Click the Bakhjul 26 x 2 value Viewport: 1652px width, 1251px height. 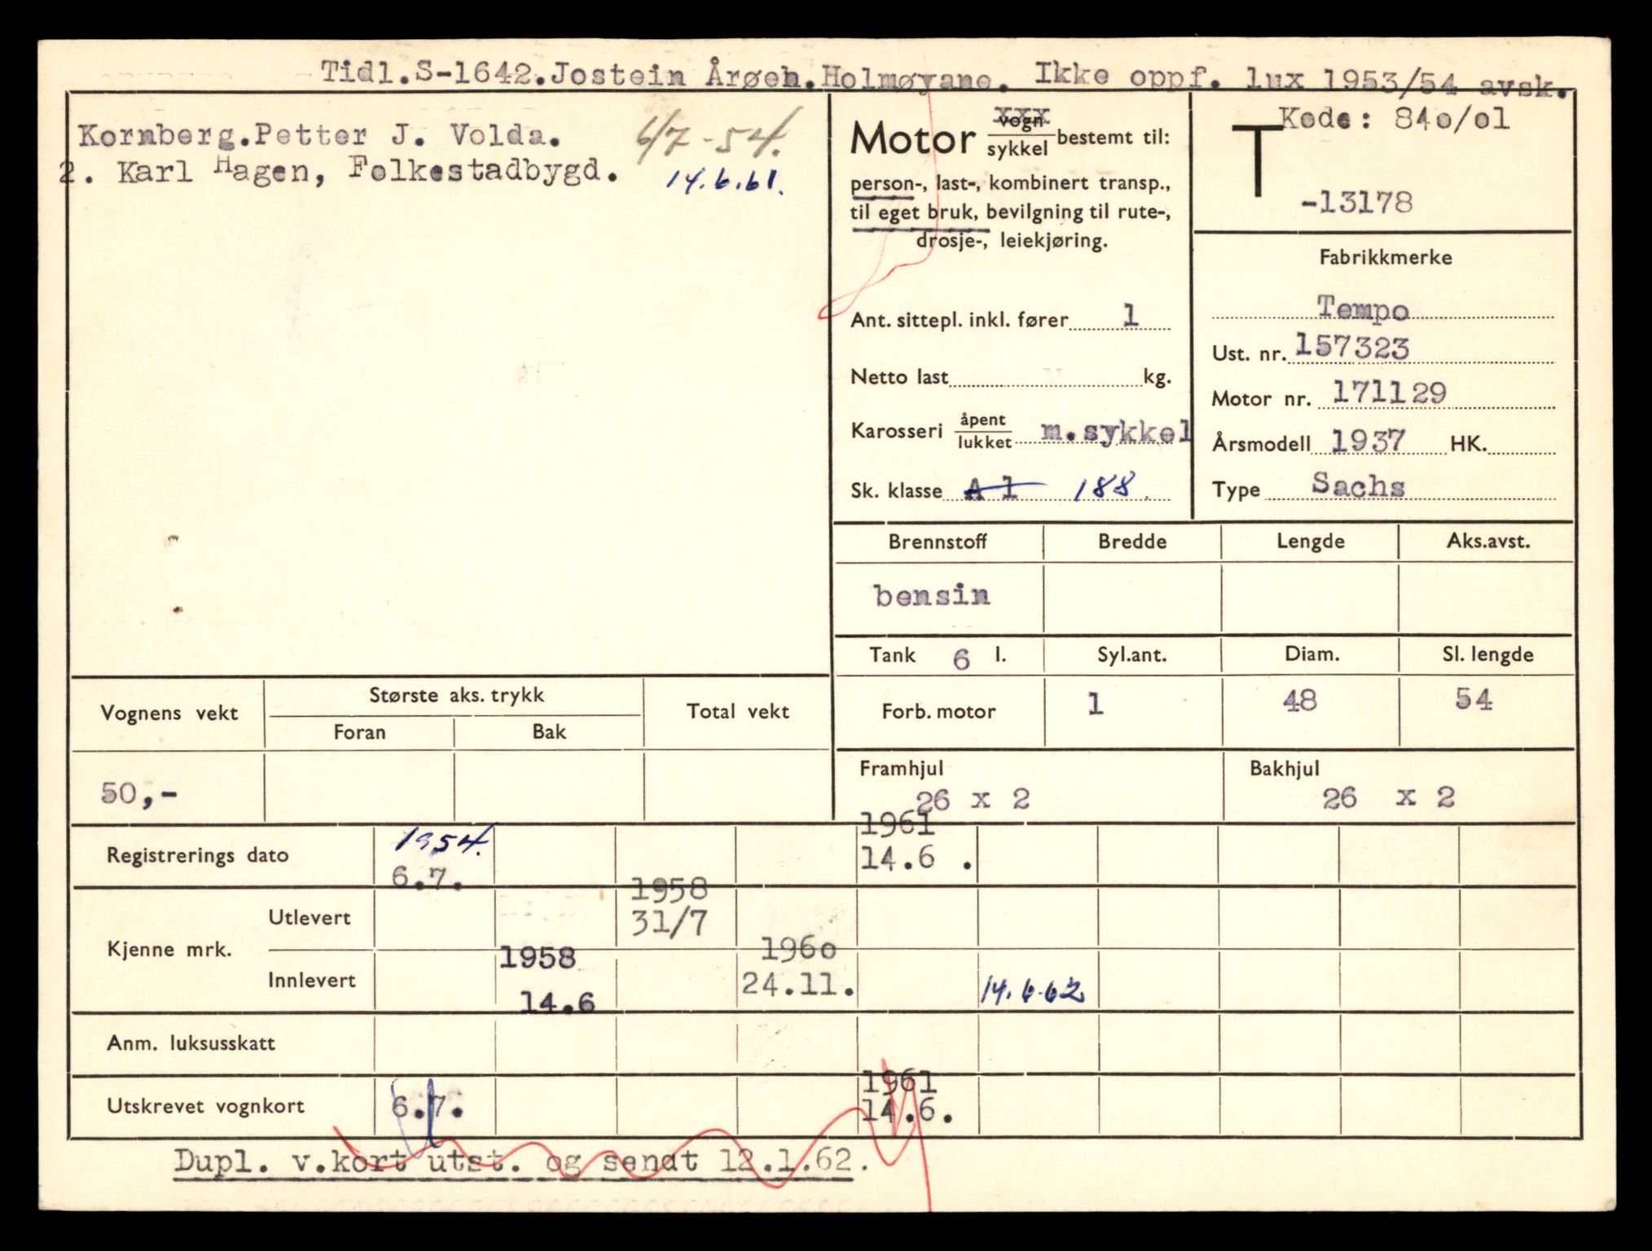[x=1388, y=797]
